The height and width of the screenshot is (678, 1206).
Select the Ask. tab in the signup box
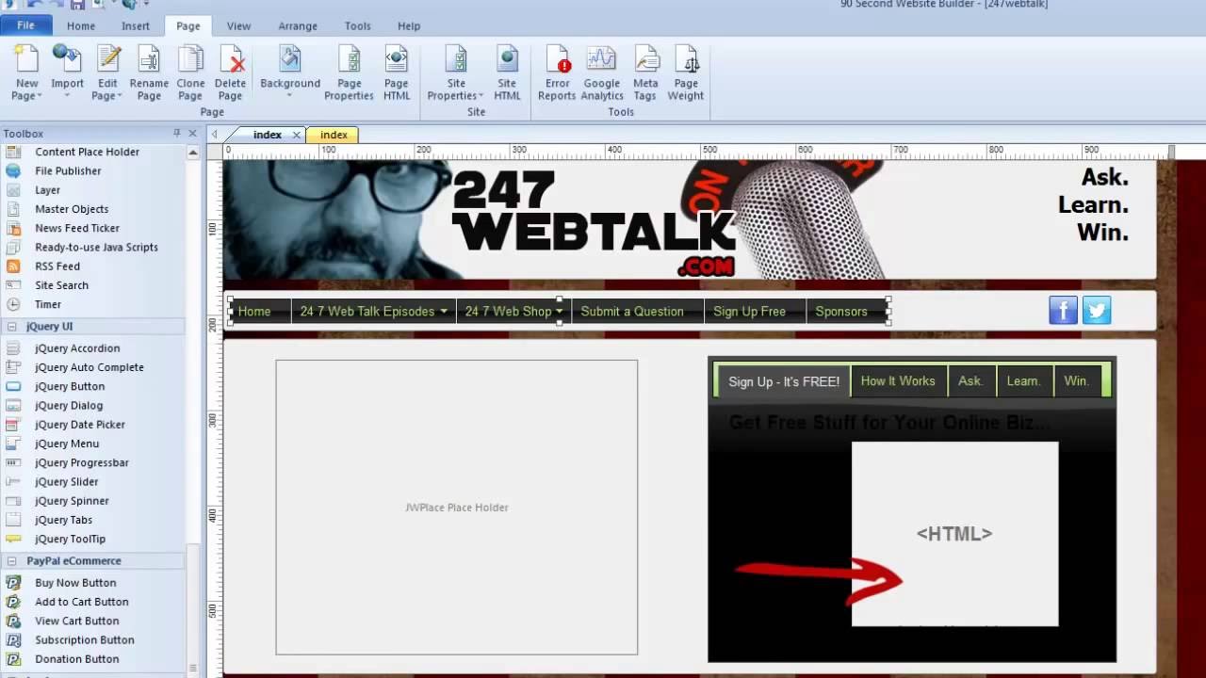970,381
